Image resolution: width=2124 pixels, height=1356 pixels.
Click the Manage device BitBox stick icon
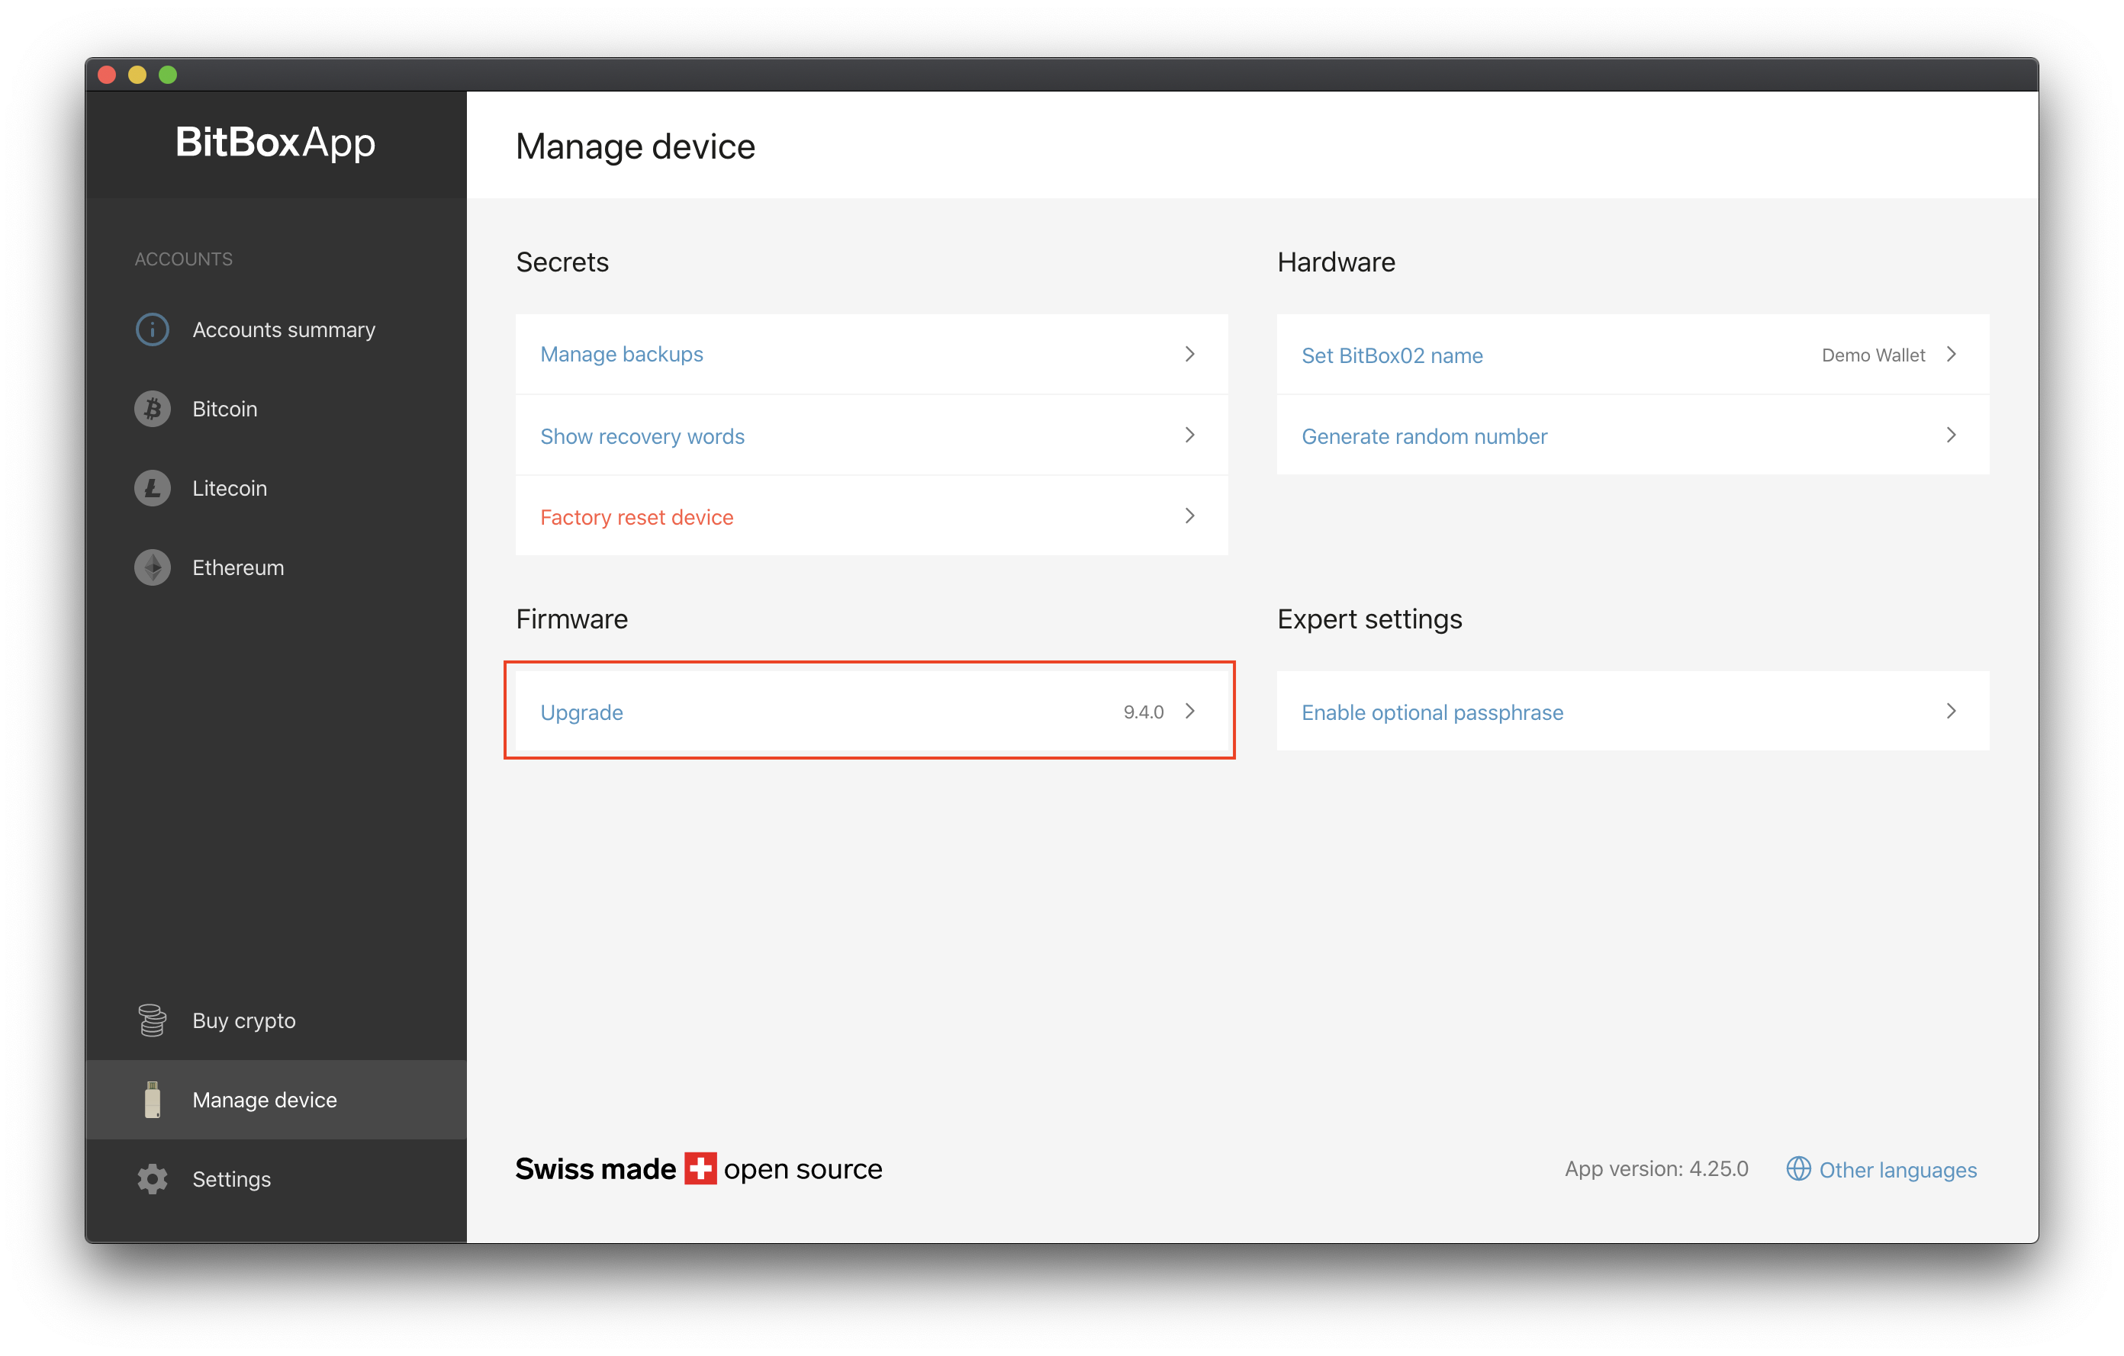[153, 1100]
